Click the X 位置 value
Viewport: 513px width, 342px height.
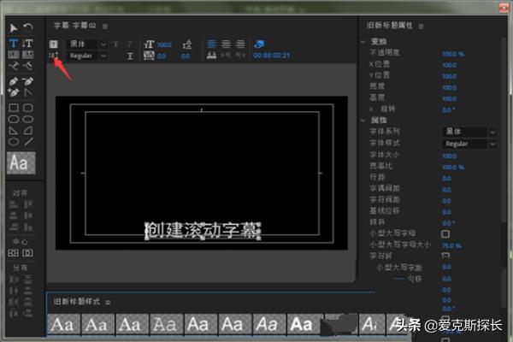(x=450, y=65)
